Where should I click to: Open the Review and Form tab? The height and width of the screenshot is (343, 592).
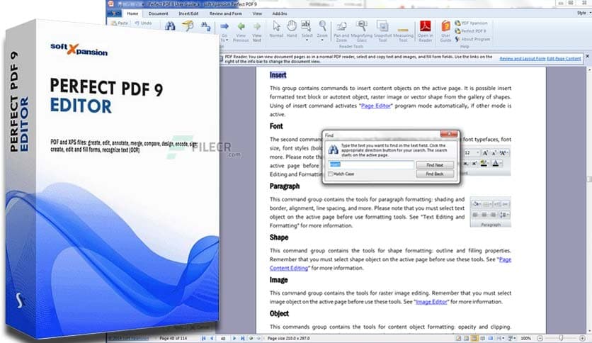[225, 13]
